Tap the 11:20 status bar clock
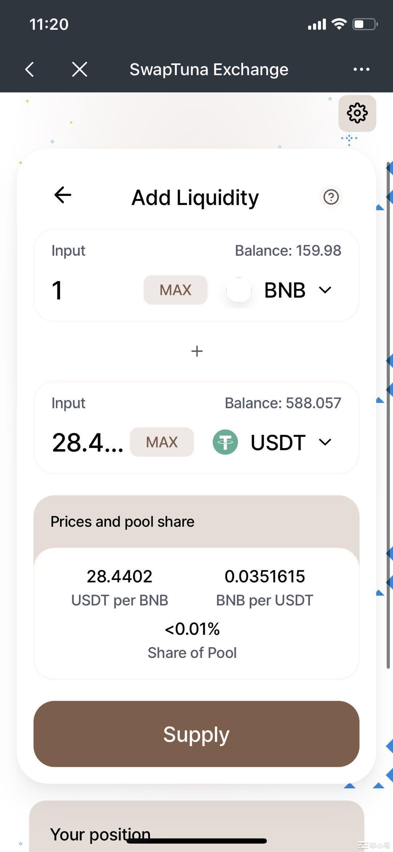 pyautogui.click(x=49, y=24)
